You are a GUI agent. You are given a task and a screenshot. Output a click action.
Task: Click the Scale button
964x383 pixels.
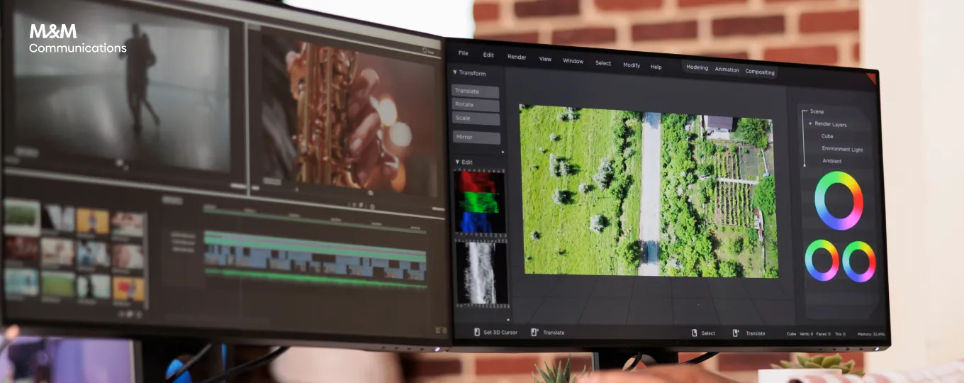tap(476, 118)
